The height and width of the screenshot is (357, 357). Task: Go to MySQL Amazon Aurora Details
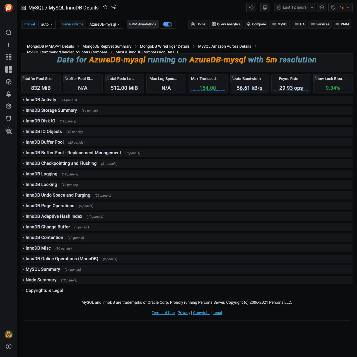coord(225,46)
